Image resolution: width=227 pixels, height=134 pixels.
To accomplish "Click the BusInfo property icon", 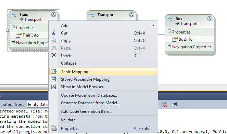I will click(175, 39).
